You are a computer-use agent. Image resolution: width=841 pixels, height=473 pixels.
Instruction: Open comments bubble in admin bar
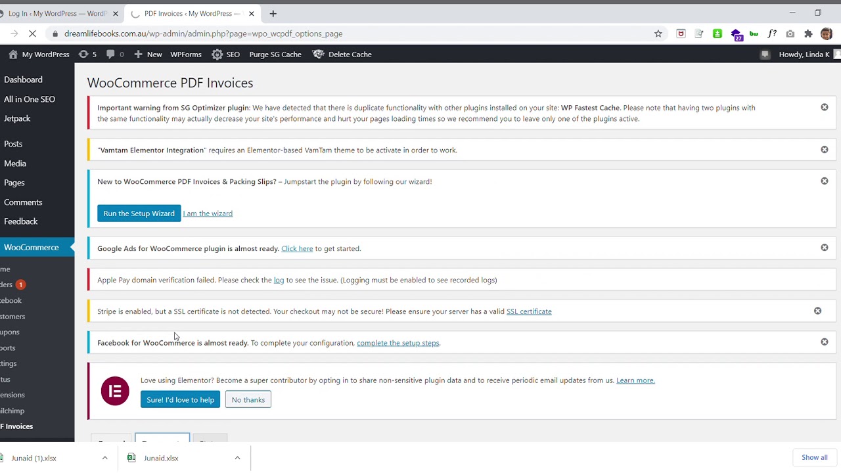115,55
